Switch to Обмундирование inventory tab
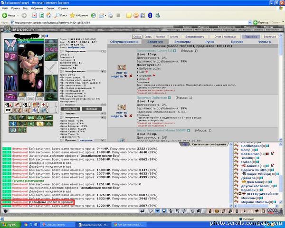 (x=124, y=42)
